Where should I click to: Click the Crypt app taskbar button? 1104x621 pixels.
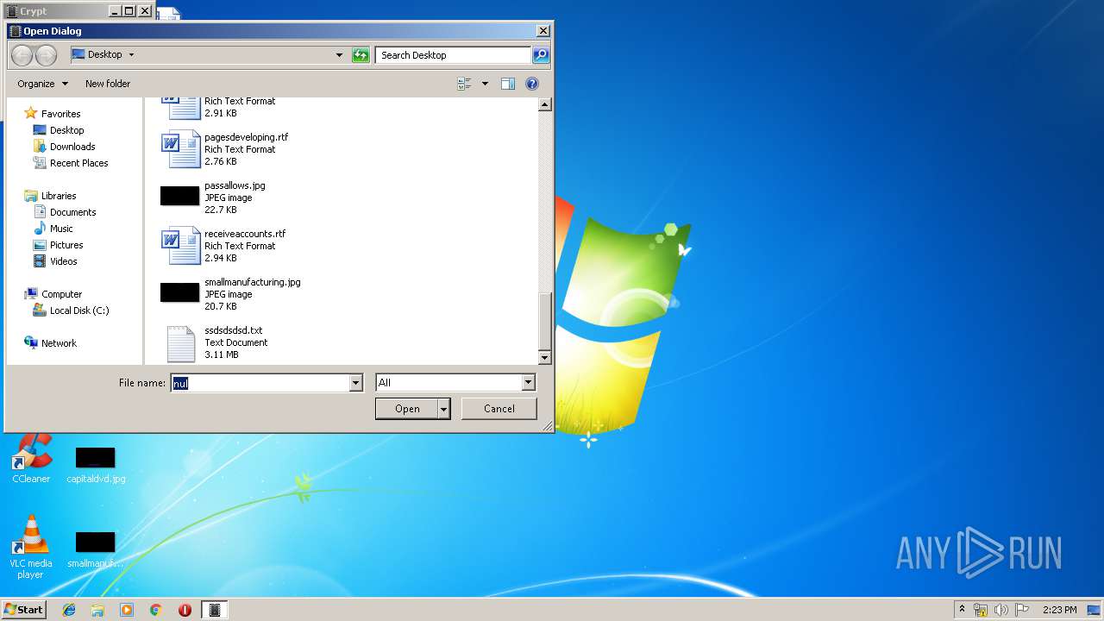[215, 610]
